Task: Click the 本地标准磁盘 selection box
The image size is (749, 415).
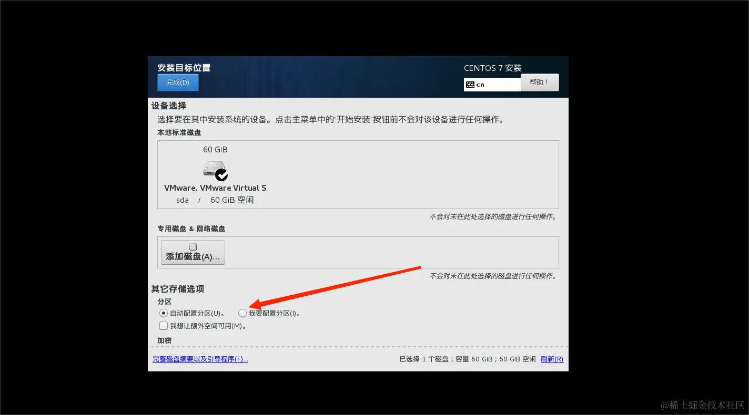Action: point(358,174)
